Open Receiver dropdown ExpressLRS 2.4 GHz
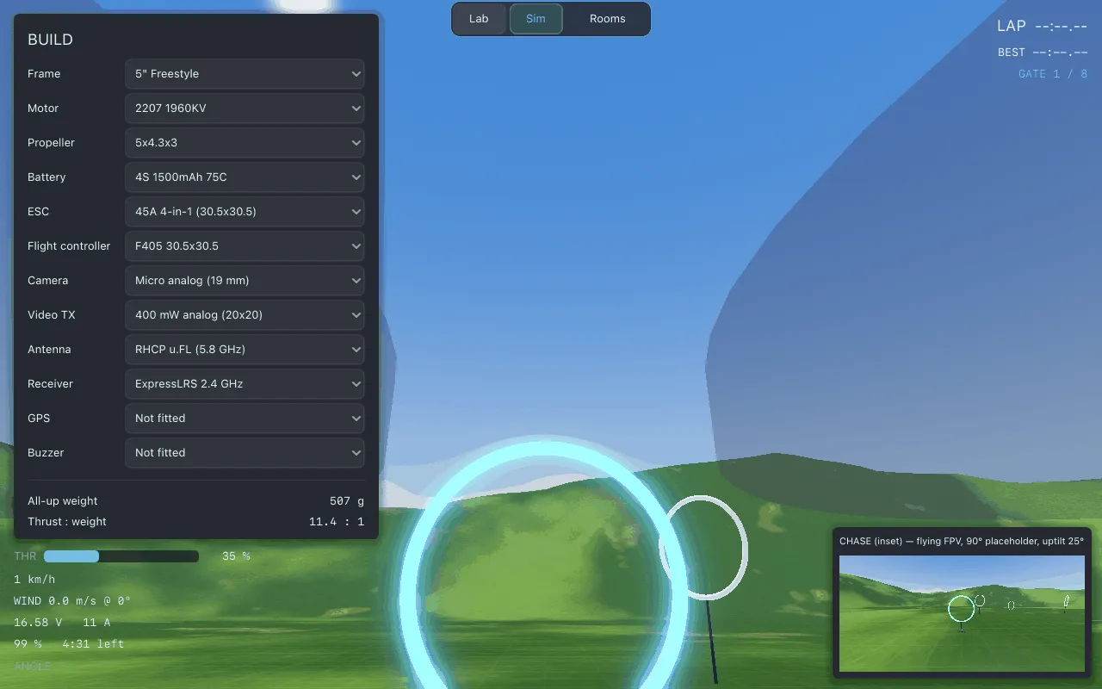 point(245,384)
